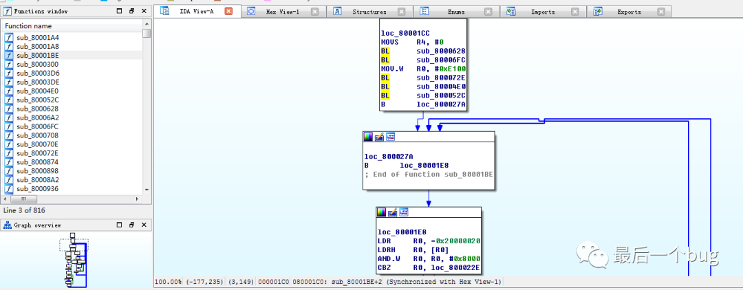Click function icon beside sub_8000300

(x=9, y=65)
